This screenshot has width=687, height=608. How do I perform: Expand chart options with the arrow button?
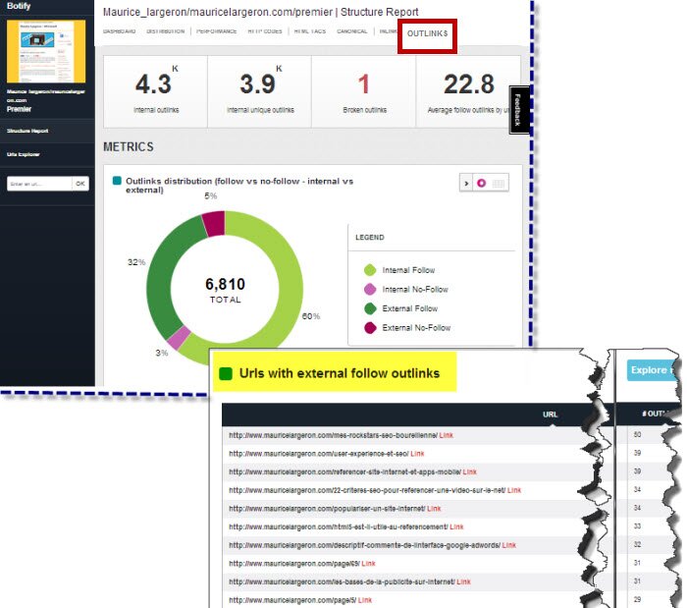click(466, 184)
